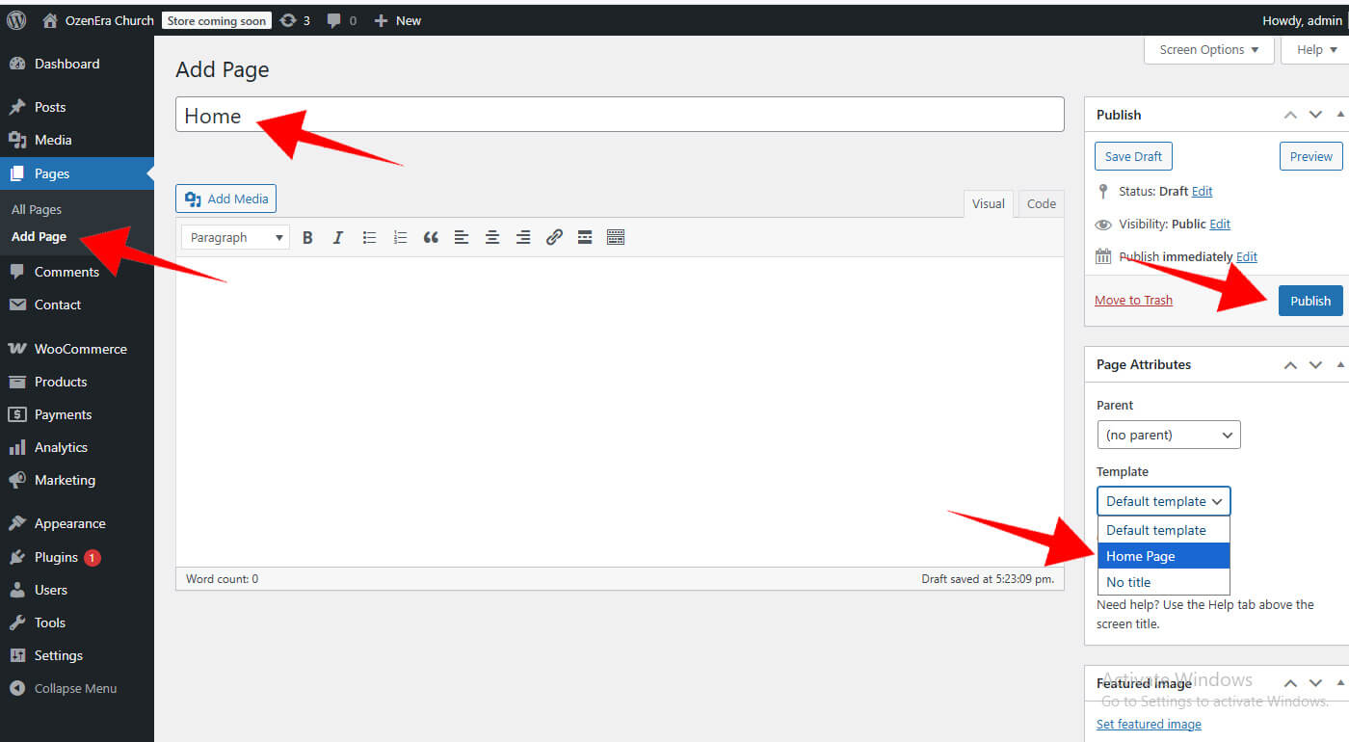1349x742 pixels.
Task: Switch to the Code editor tab
Action: point(1041,203)
